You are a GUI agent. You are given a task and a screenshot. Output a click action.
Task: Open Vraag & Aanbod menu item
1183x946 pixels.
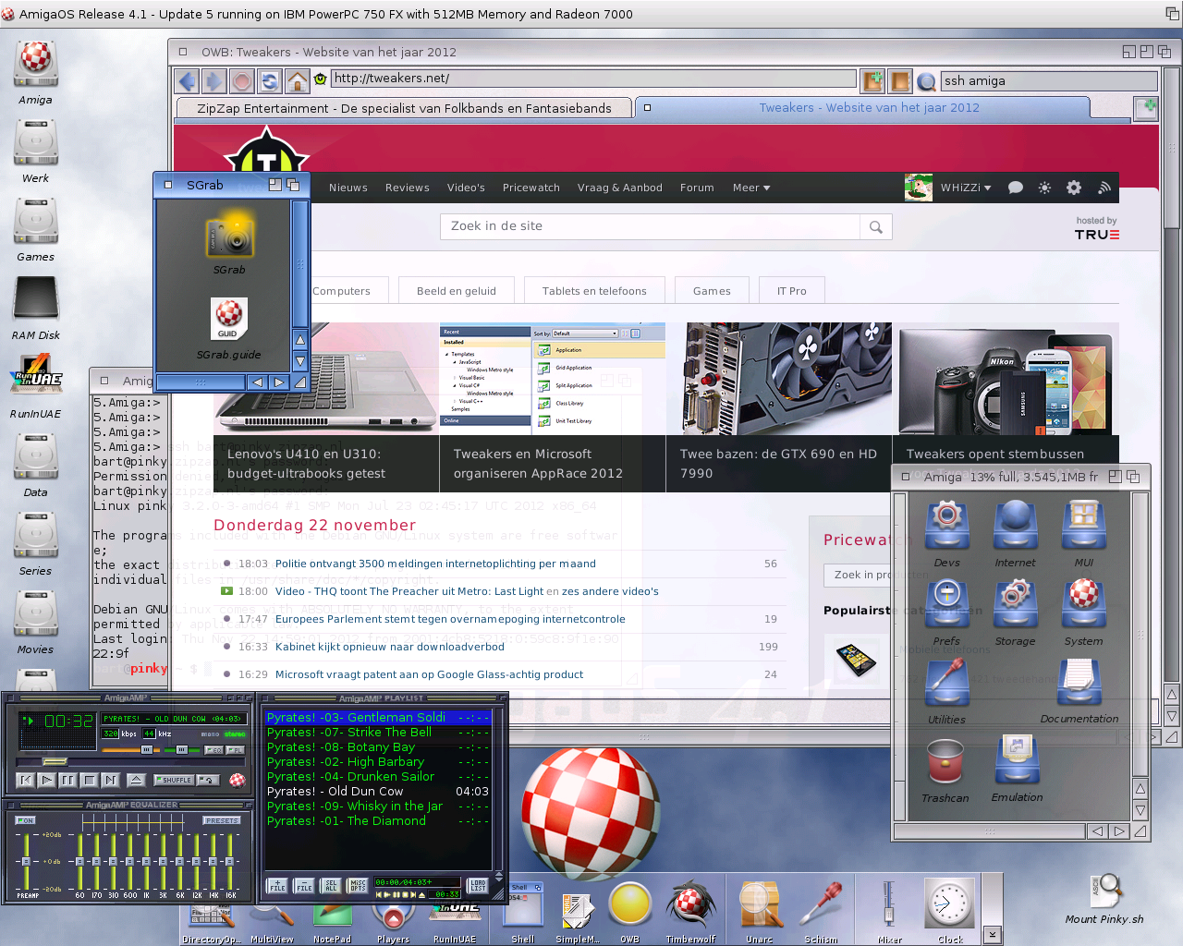(x=620, y=188)
